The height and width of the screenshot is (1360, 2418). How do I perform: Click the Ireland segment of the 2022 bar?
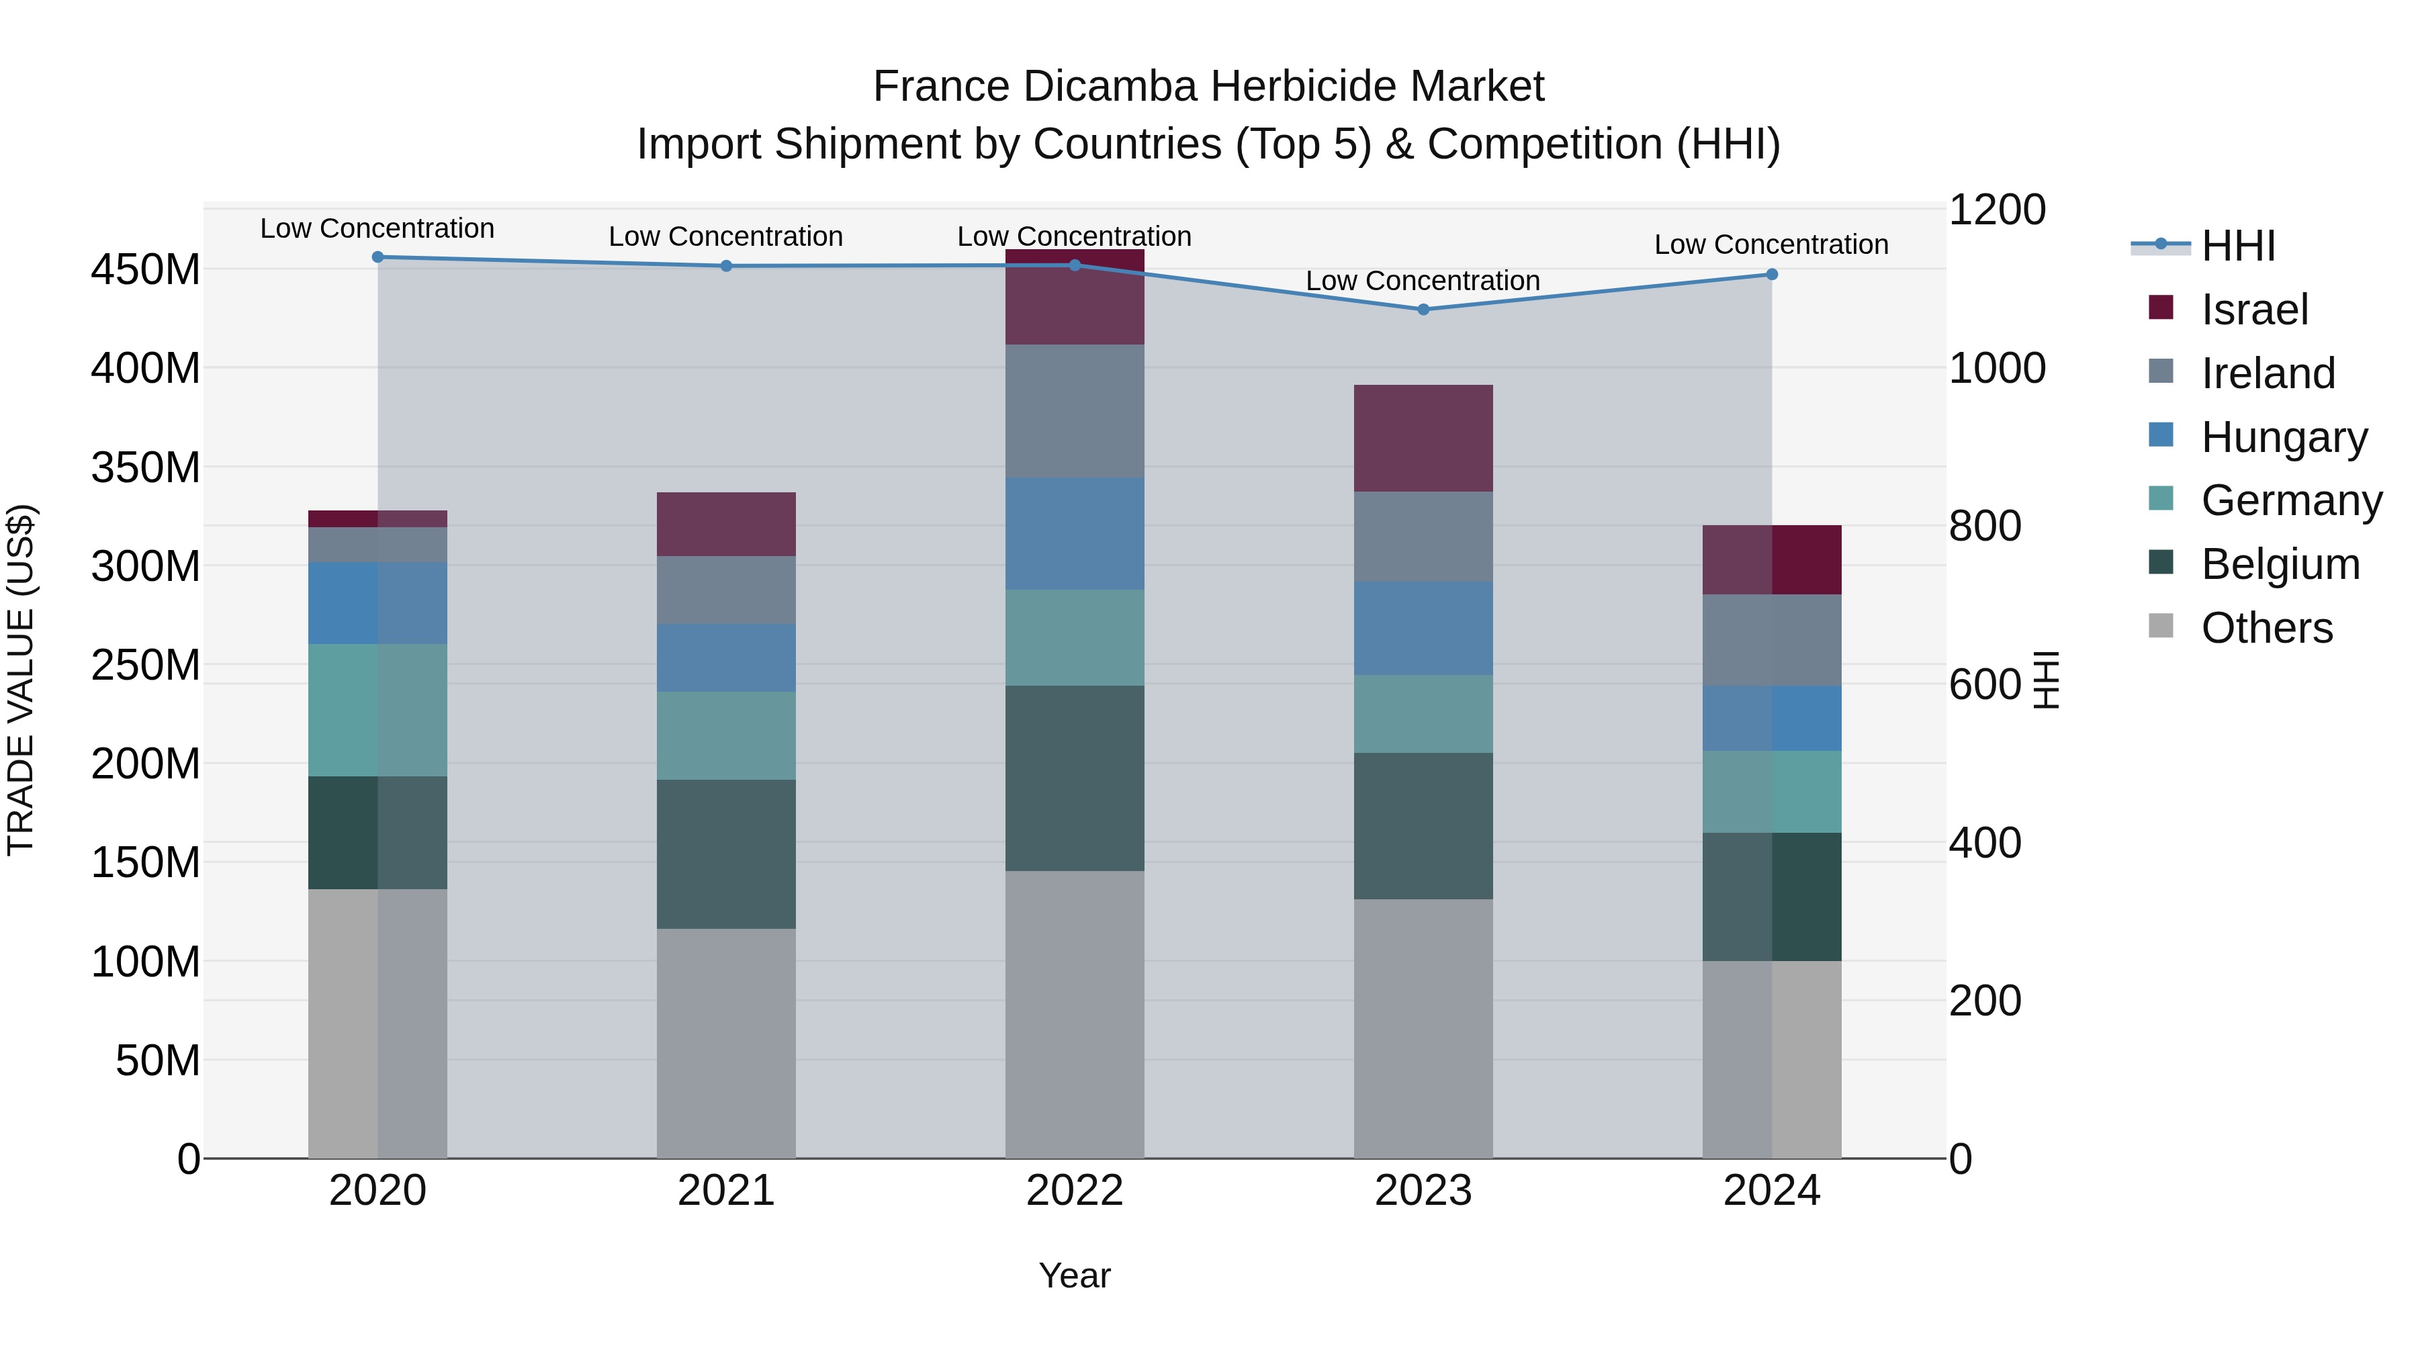coord(1075,412)
